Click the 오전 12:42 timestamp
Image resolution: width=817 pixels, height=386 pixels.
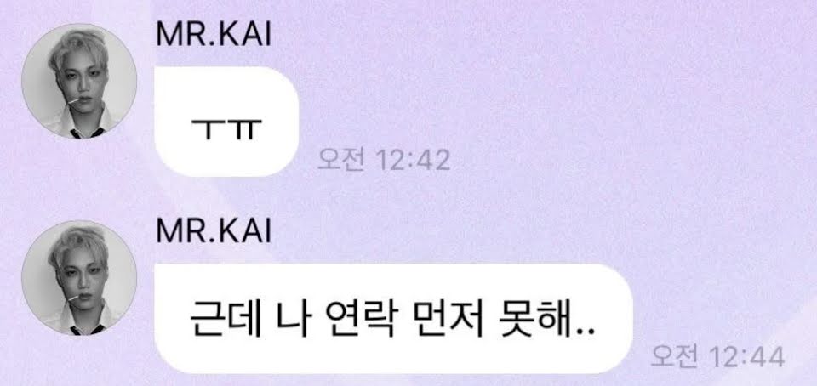384,162
